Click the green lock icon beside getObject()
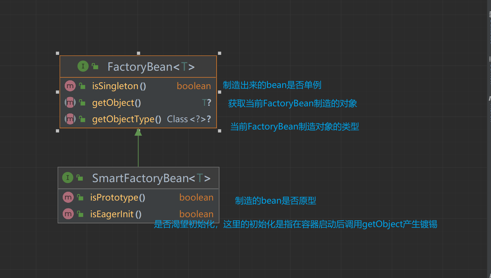 click(82, 102)
